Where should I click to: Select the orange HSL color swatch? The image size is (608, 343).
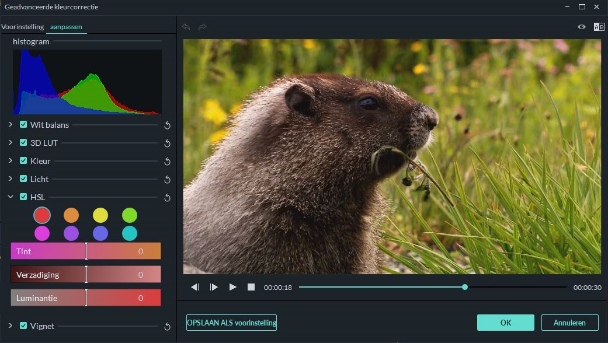click(71, 215)
